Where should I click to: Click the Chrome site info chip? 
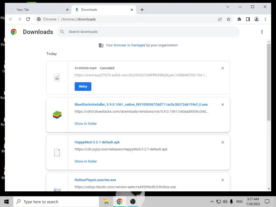point(47,19)
